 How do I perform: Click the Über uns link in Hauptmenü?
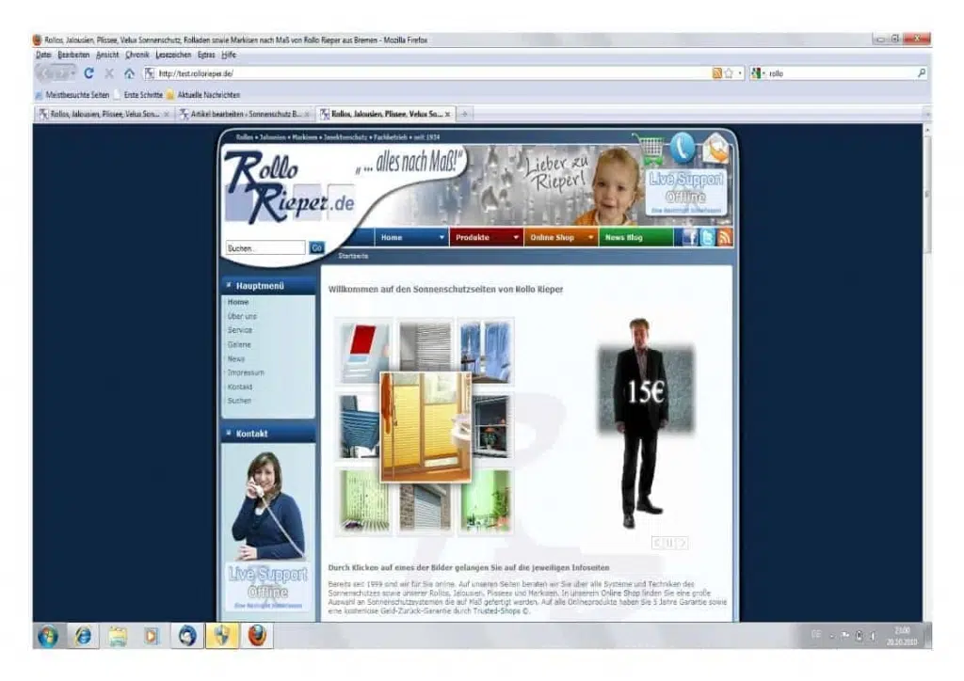pyautogui.click(x=242, y=316)
